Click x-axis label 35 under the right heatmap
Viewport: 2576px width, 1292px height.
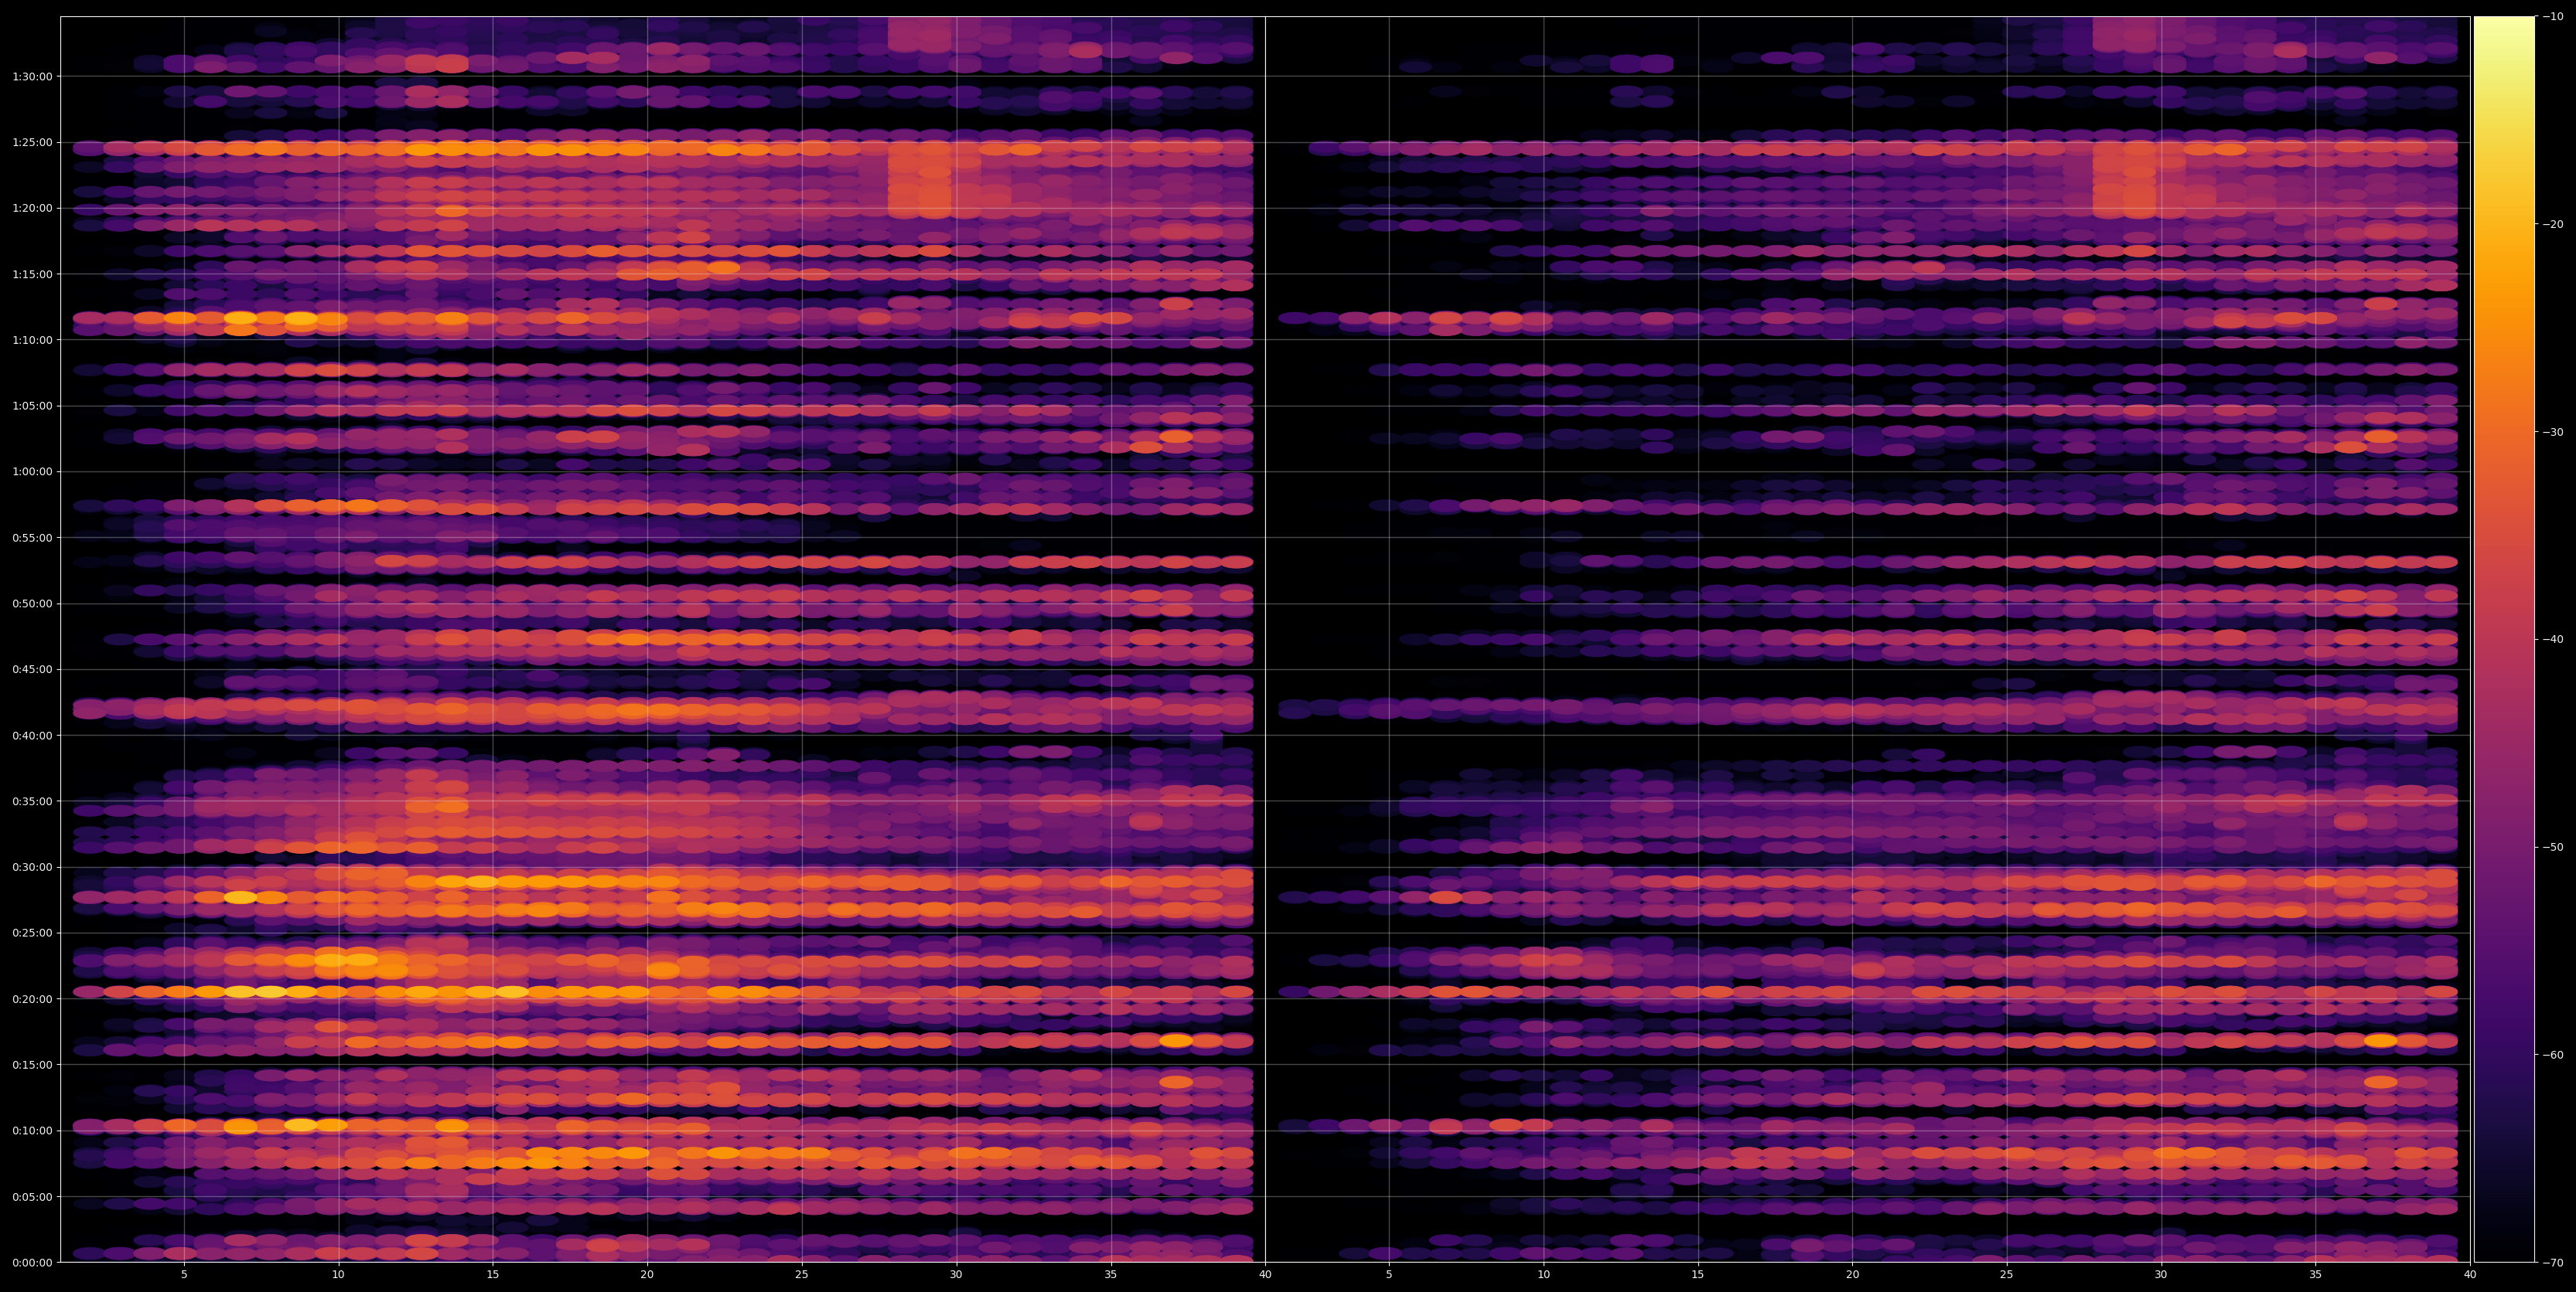[x=2316, y=1275]
